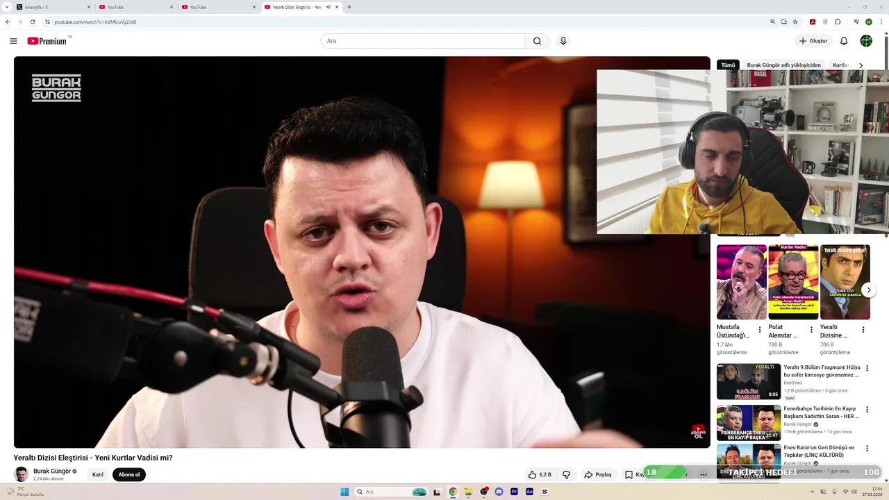Start voice search with microphone icon
Screen dimensions: 889x500
point(563,41)
